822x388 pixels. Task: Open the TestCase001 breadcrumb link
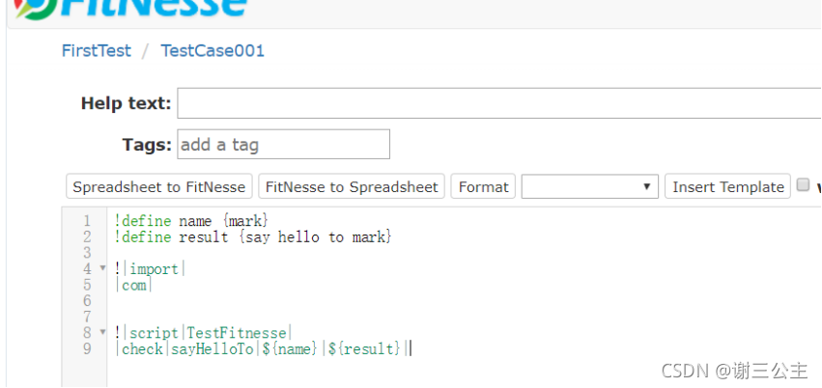[x=213, y=51]
